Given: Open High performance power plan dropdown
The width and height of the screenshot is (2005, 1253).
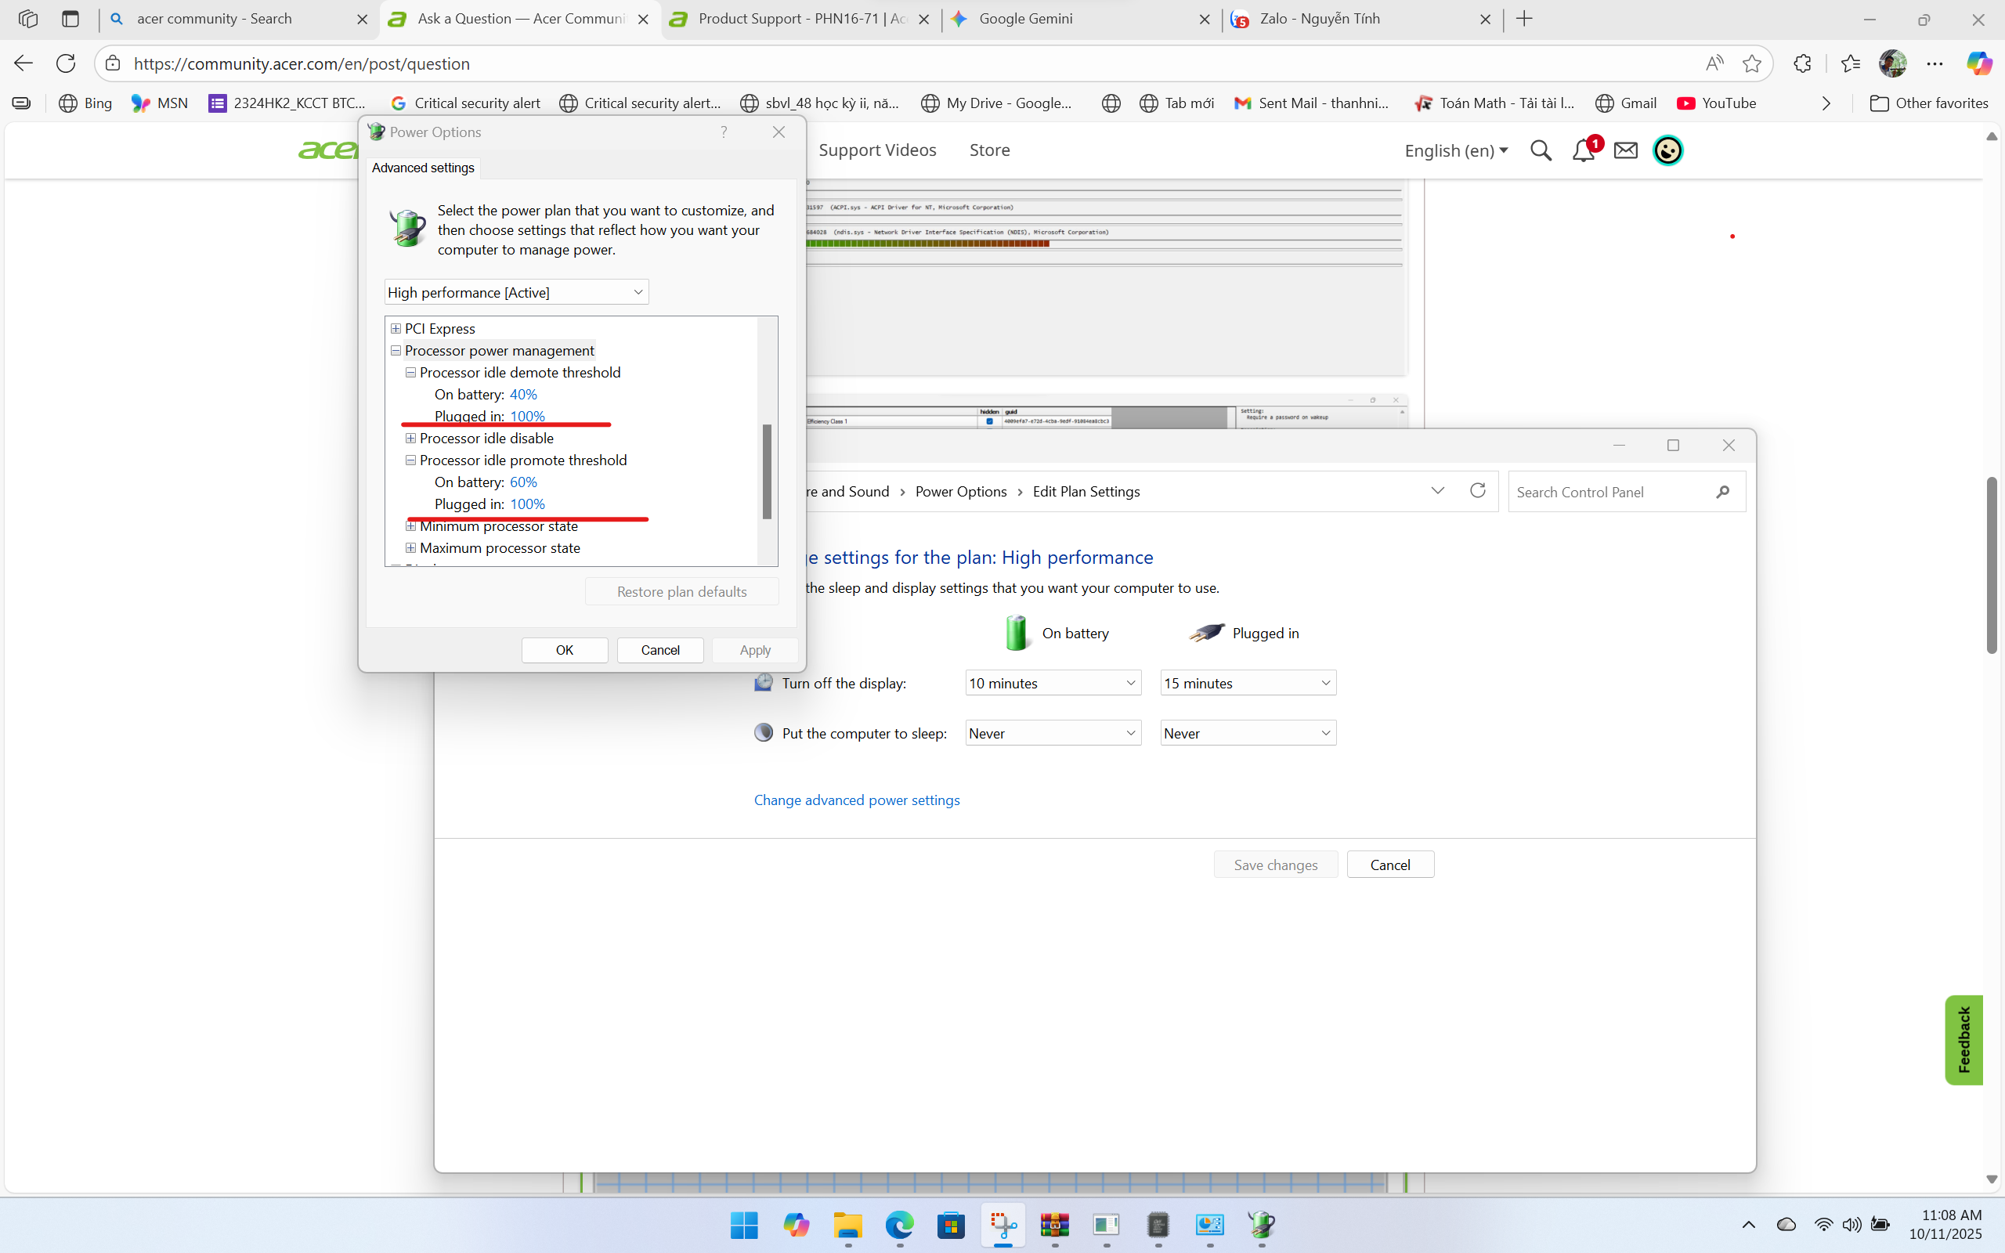Looking at the screenshot, I should [516, 293].
